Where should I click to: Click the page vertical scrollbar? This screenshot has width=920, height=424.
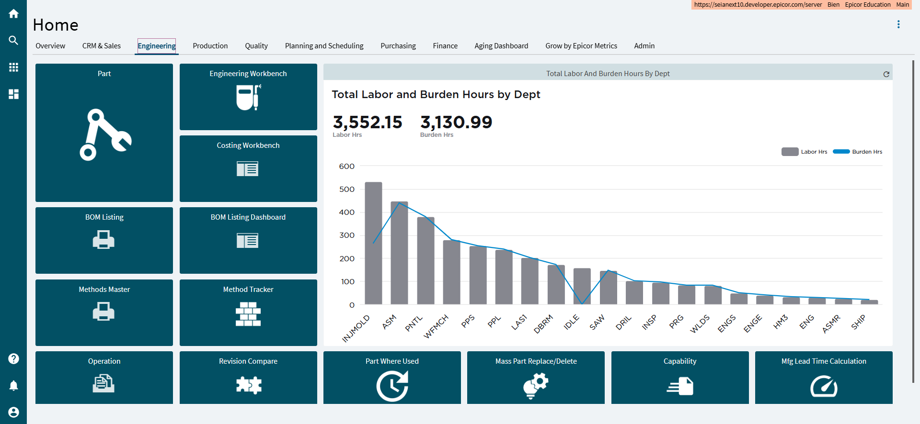pyautogui.click(x=913, y=220)
